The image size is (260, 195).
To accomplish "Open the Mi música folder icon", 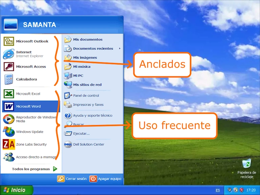I will (68, 67).
